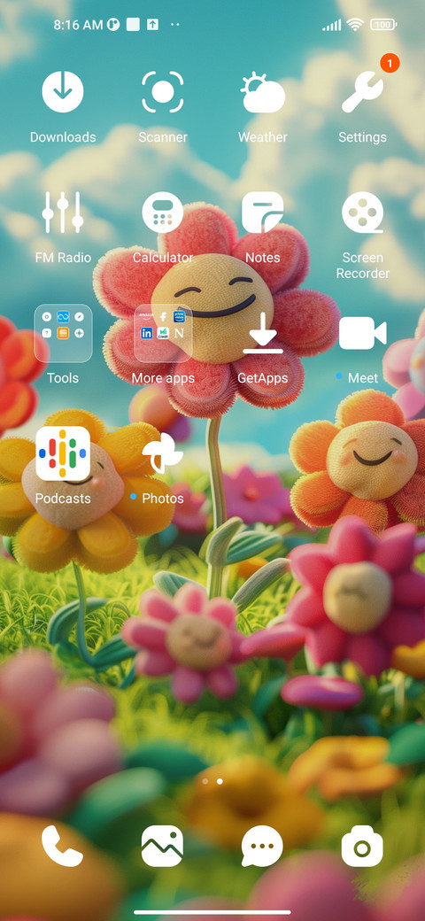Open the Notes app
The height and width of the screenshot is (921, 425).
pyautogui.click(x=262, y=212)
